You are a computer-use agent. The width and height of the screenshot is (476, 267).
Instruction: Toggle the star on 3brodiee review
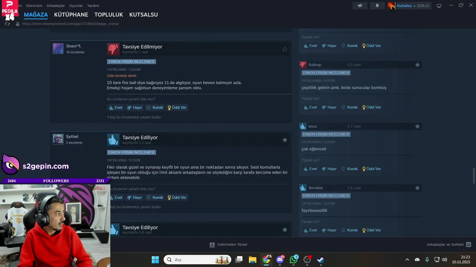pos(417,188)
